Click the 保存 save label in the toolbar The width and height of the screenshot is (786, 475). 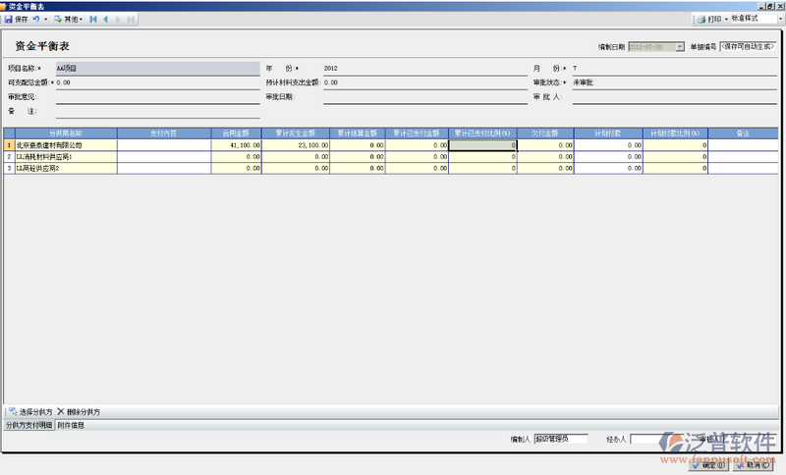(22, 19)
